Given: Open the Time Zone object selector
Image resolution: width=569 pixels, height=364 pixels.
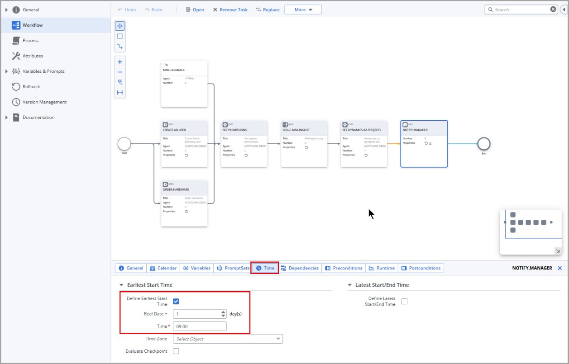Looking at the screenshot, I should coord(228,338).
